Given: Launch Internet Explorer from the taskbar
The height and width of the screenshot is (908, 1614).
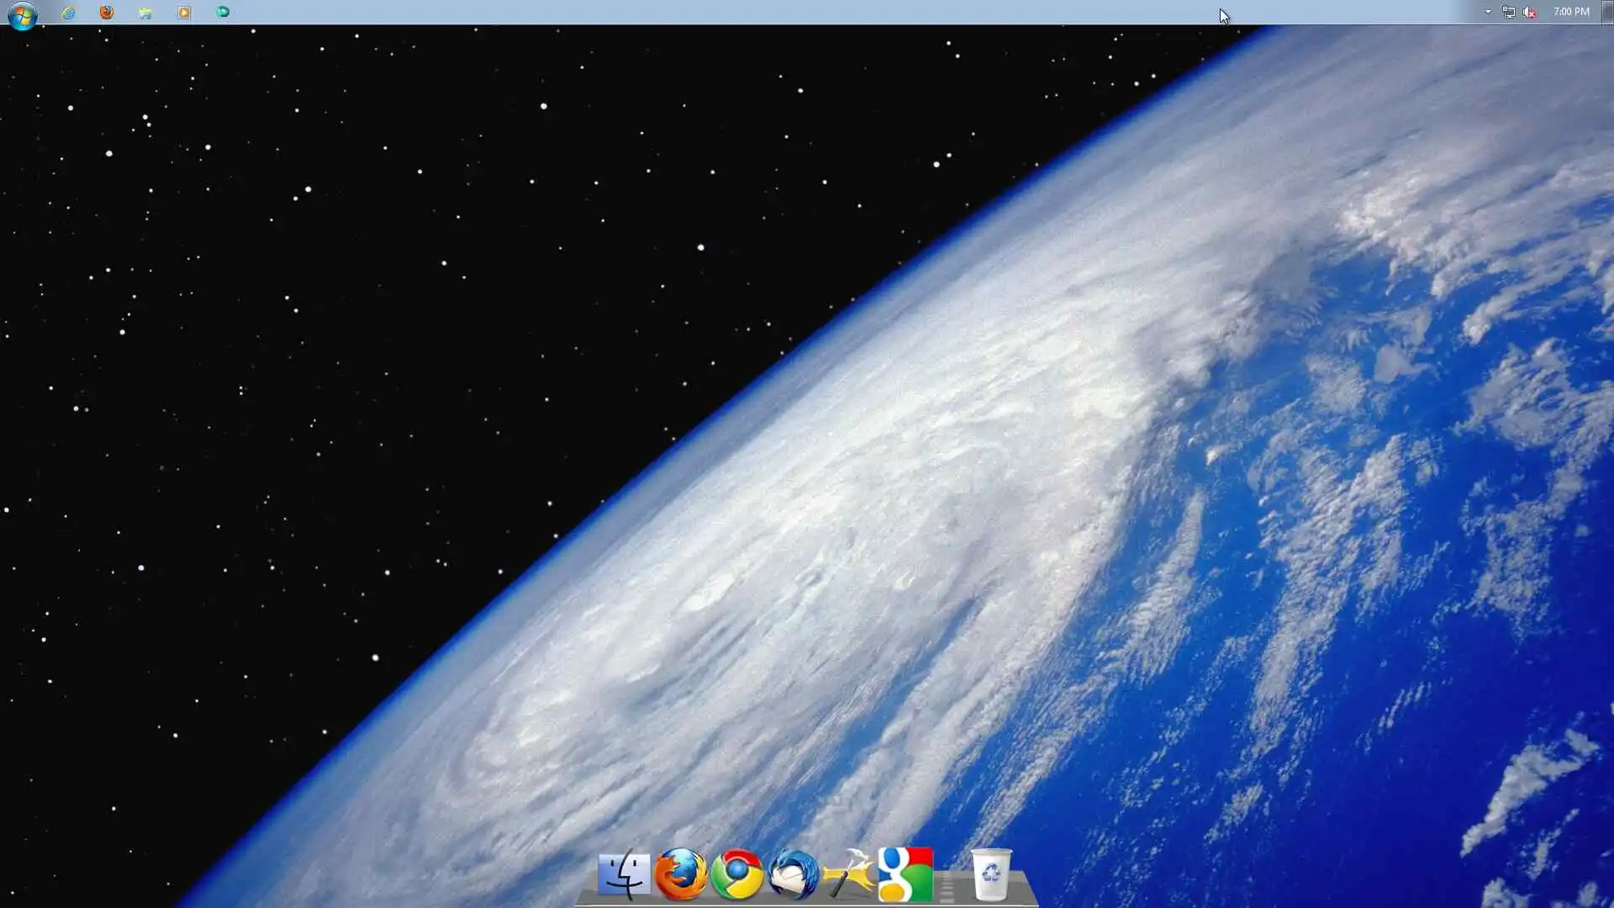Looking at the screenshot, I should [x=68, y=13].
